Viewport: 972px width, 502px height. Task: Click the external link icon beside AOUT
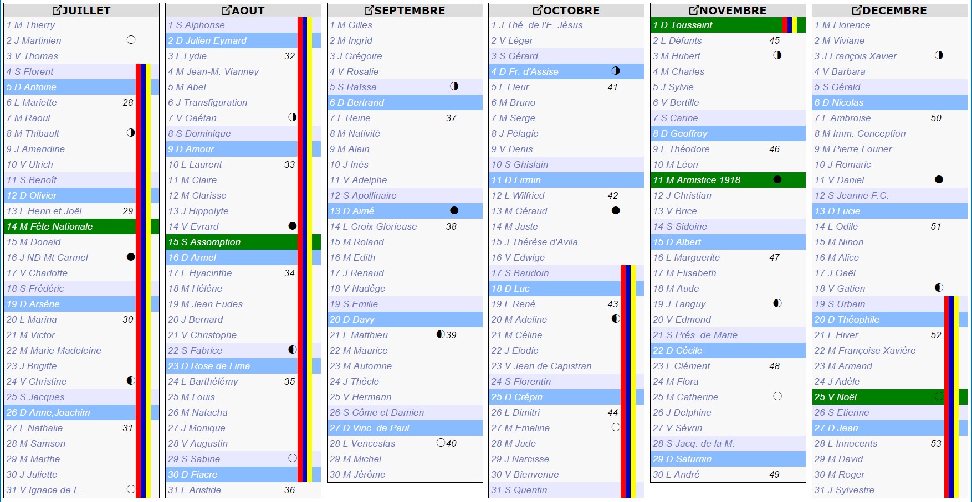226,11
